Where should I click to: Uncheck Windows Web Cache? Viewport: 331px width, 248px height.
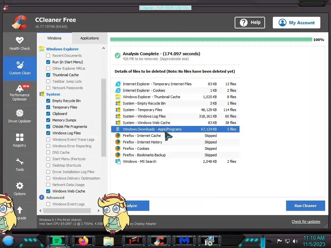pos(48,191)
